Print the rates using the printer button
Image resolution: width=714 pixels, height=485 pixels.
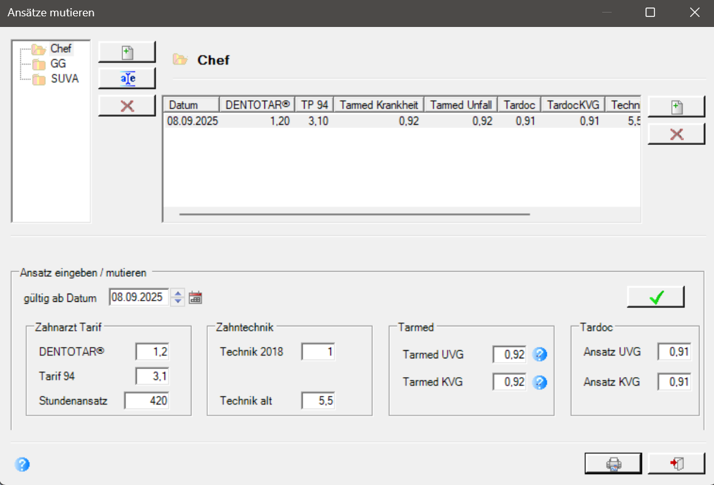[x=614, y=464]
